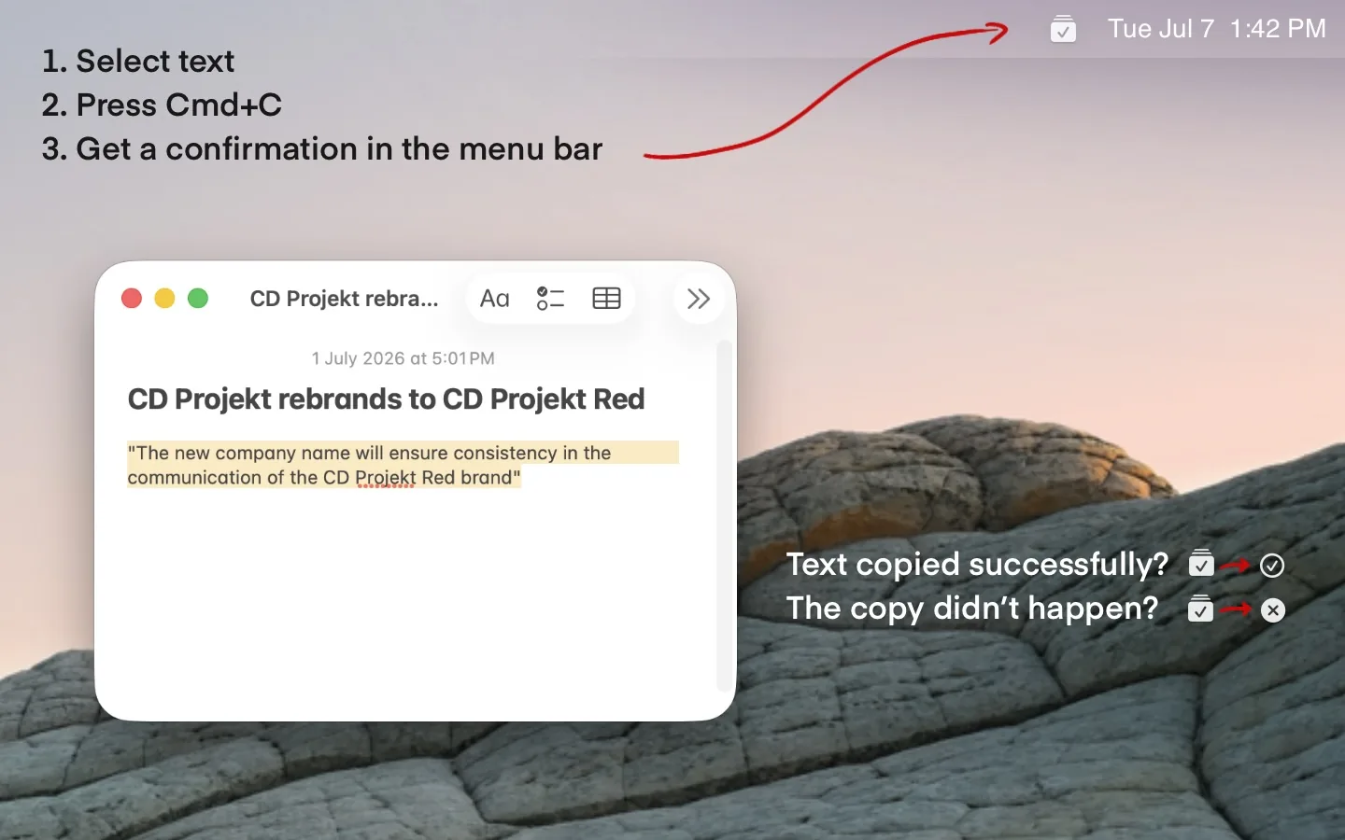Click clipboard icon beside Text copied successfully

tap(1201, 563)
